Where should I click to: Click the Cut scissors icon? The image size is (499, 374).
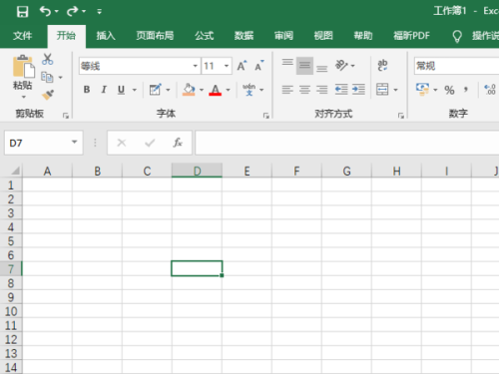(x=48, y=59)
